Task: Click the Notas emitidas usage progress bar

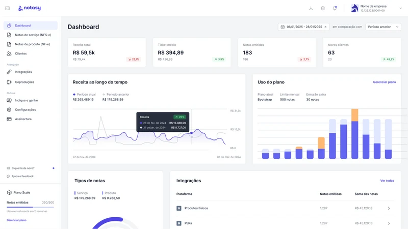Action: (31, 207)
